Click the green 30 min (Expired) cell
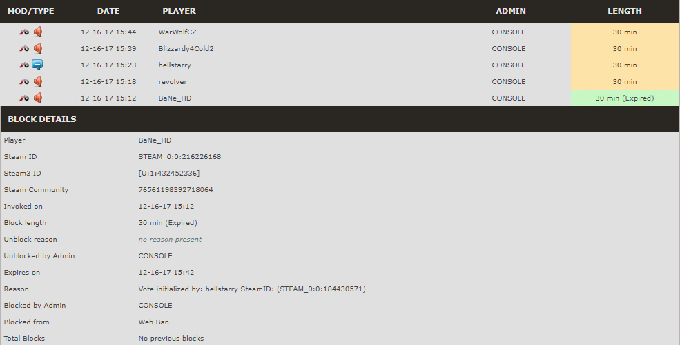This screenshot has width=680, height=345. (625, 98)
